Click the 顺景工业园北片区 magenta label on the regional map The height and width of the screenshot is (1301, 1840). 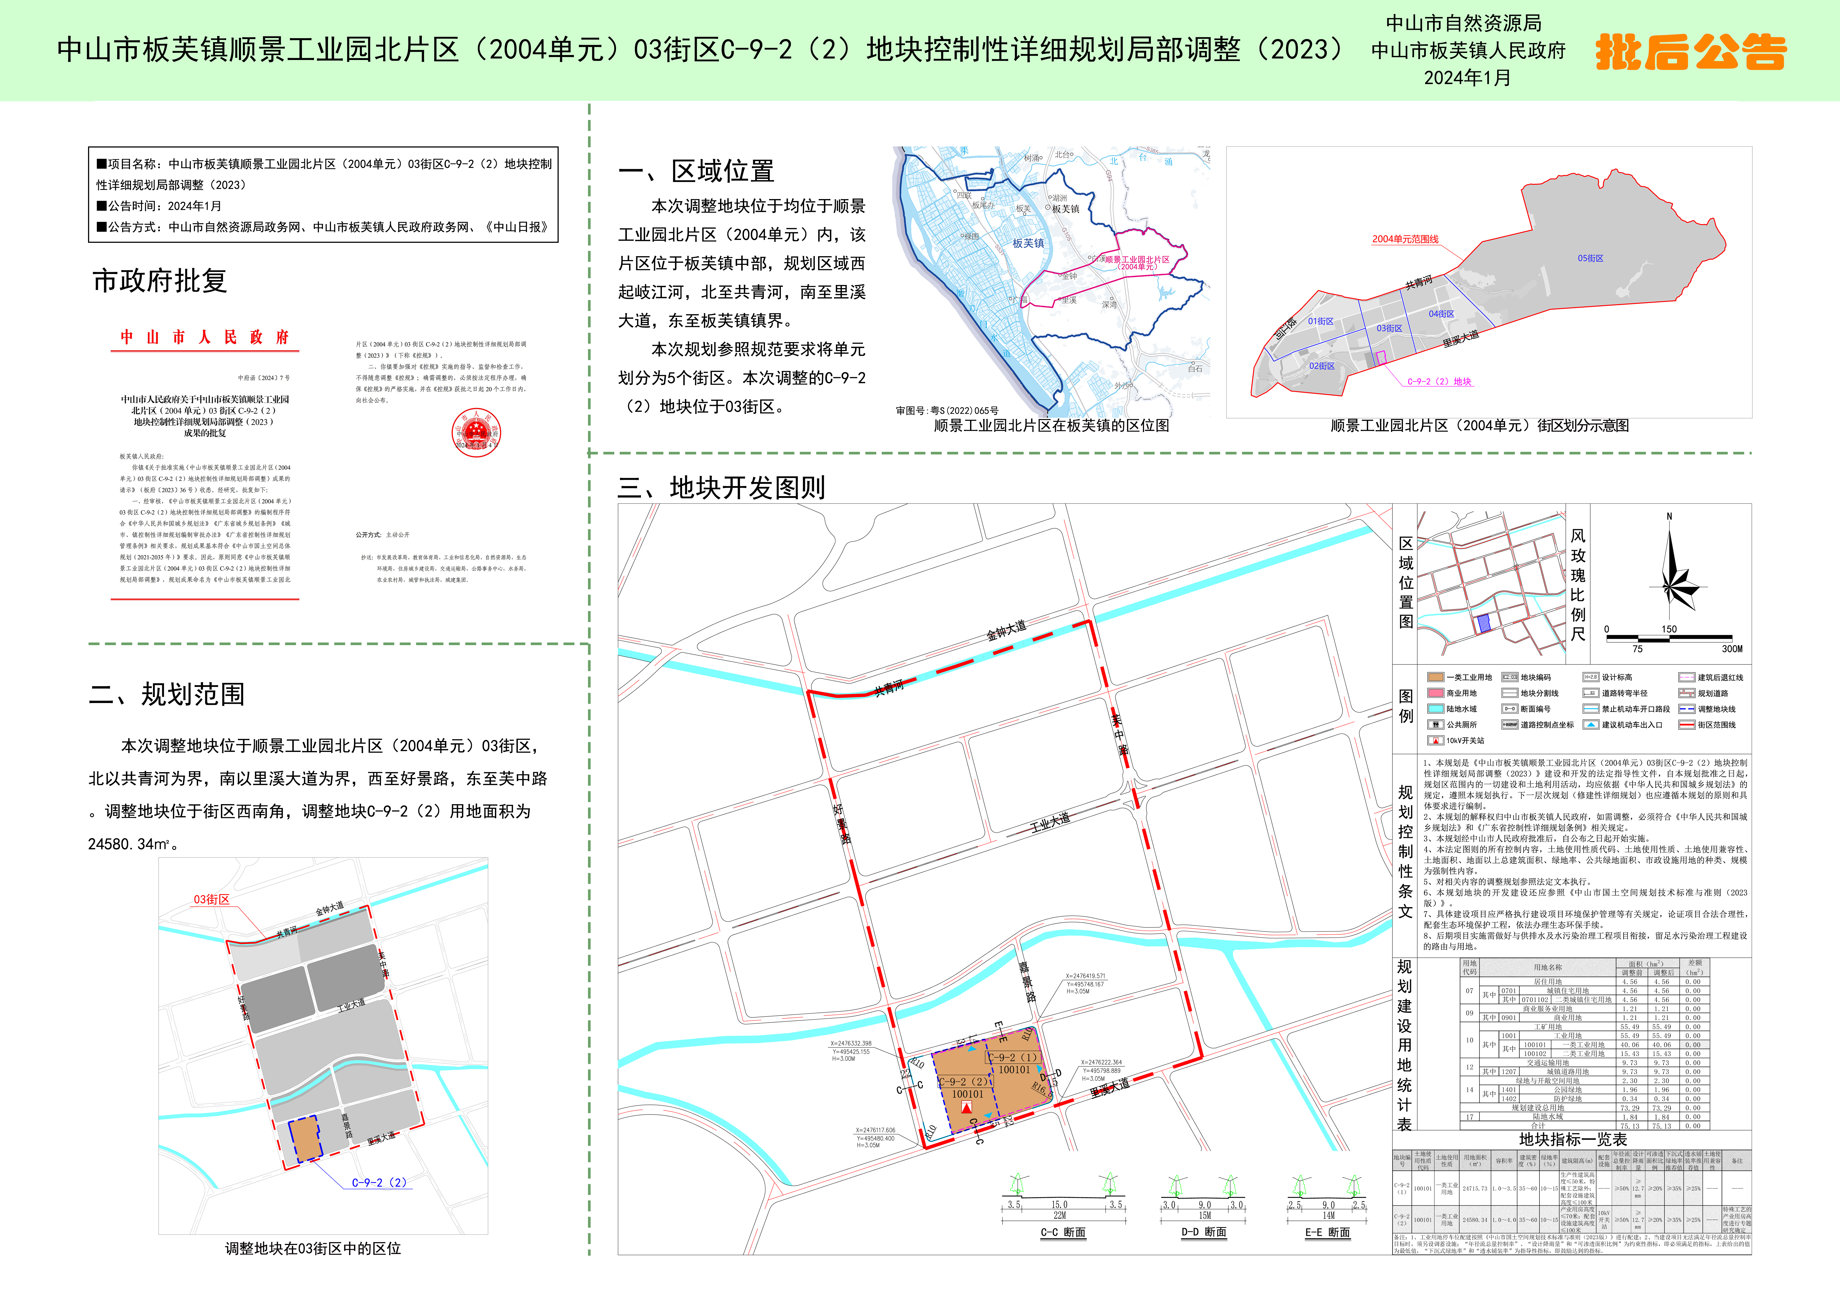coord(1137,263)
